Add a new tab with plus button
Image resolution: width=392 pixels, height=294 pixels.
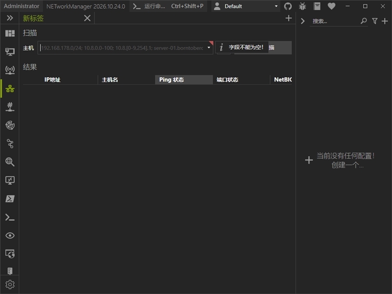point(289,18)
